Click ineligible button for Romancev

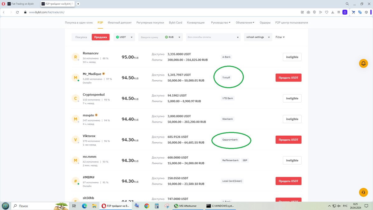292,57
